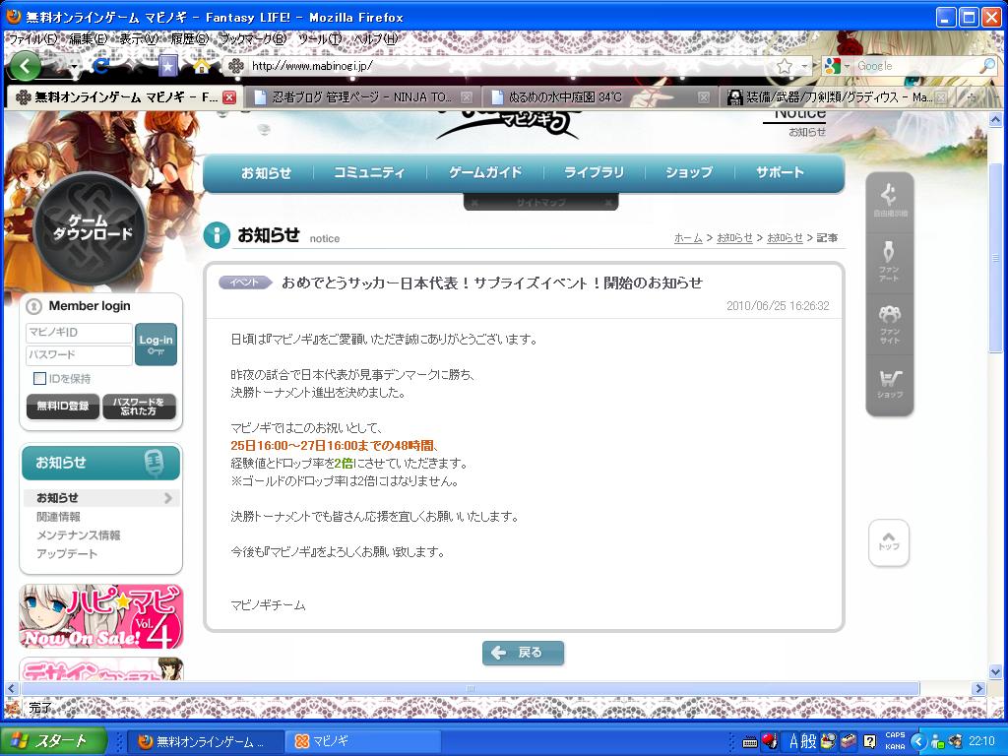Open the ファンサイト icon in right panel

(890, 324)
